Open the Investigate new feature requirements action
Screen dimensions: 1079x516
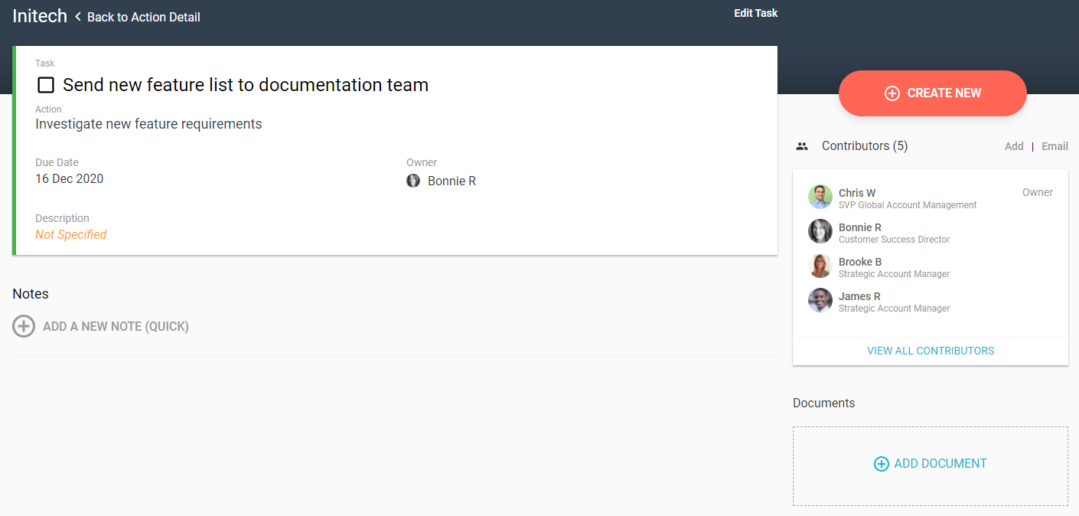click(x=148, y=124)
